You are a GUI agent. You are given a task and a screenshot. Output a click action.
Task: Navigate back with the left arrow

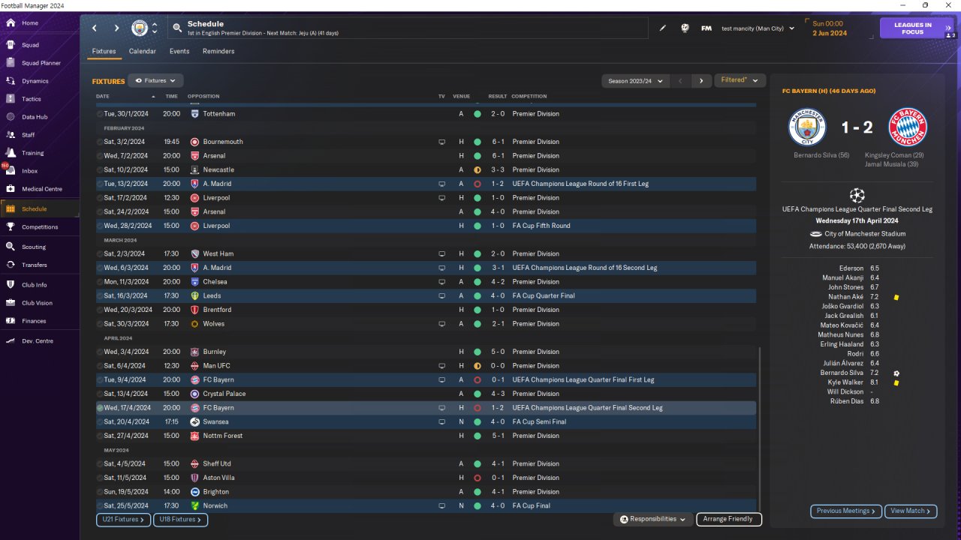[x=95, y=28]
